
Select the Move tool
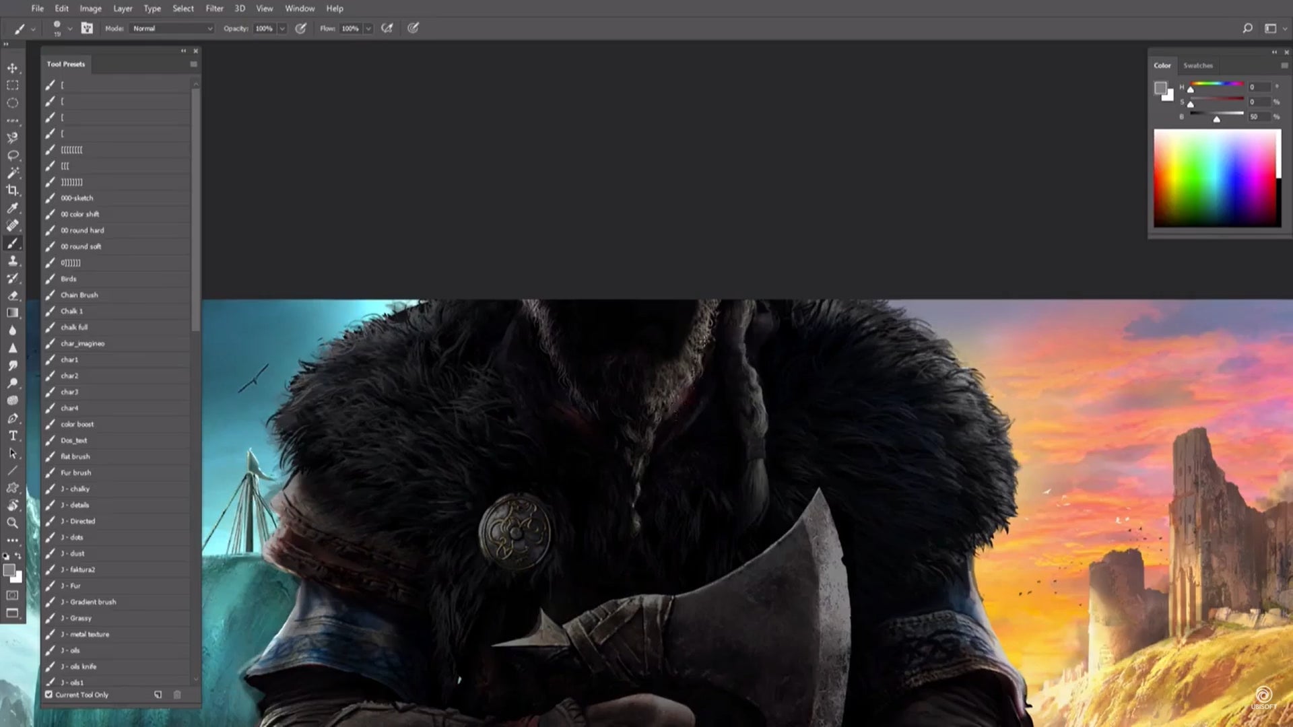click(13, 67)
